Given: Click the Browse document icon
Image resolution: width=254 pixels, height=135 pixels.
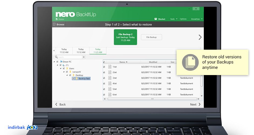Looking at the screenshot, I should [x=54, y=24].
